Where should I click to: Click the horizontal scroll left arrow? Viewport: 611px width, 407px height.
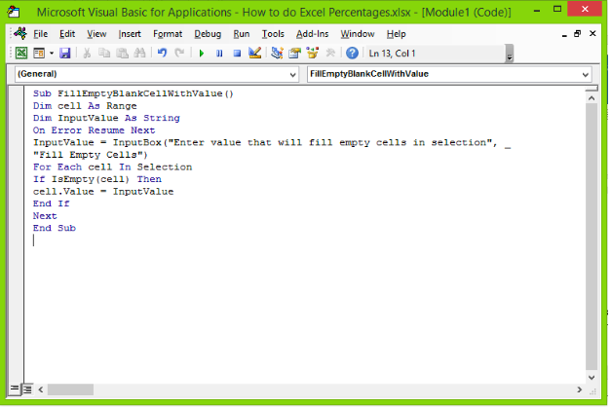click(41, 389)
